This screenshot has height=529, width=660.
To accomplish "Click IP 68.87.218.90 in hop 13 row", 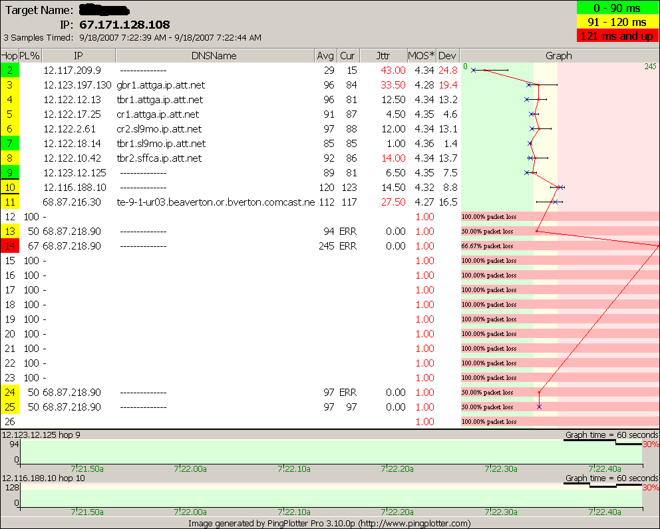I will tap(72, 232).
